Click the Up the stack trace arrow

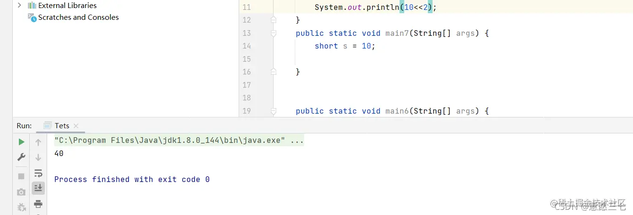[38, 142]
